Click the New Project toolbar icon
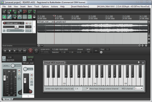Viewport: 152px width, 102px height. coord(4,12)
